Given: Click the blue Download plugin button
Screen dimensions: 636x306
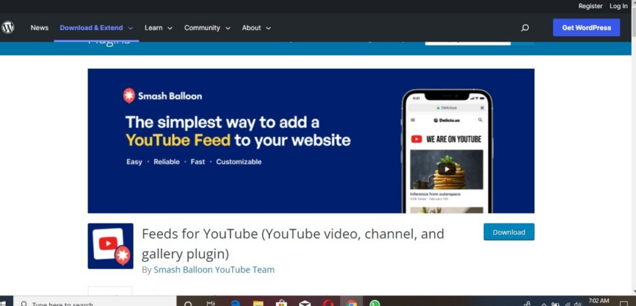Looking at the screenshot, I should coord(509,232).
